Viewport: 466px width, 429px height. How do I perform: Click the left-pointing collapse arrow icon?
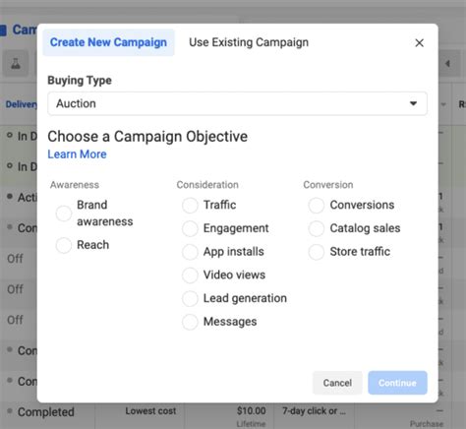(x=447, y=63)
